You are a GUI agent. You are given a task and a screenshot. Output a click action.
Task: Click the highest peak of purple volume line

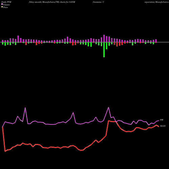[108, 107]
